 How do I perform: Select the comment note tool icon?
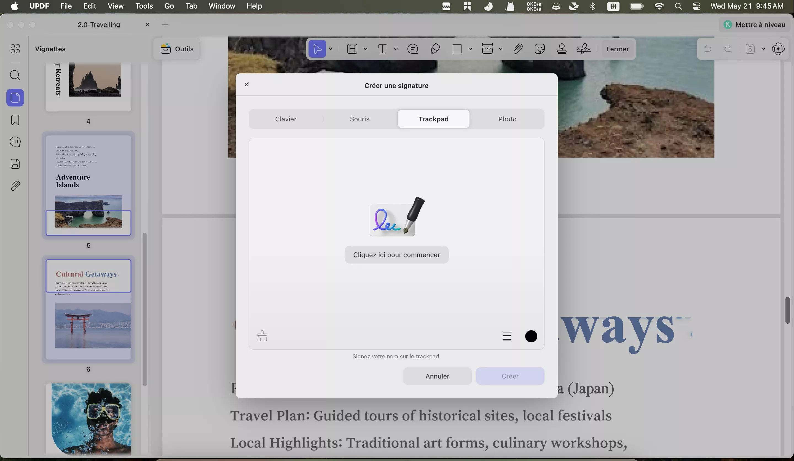pos(413,49)
